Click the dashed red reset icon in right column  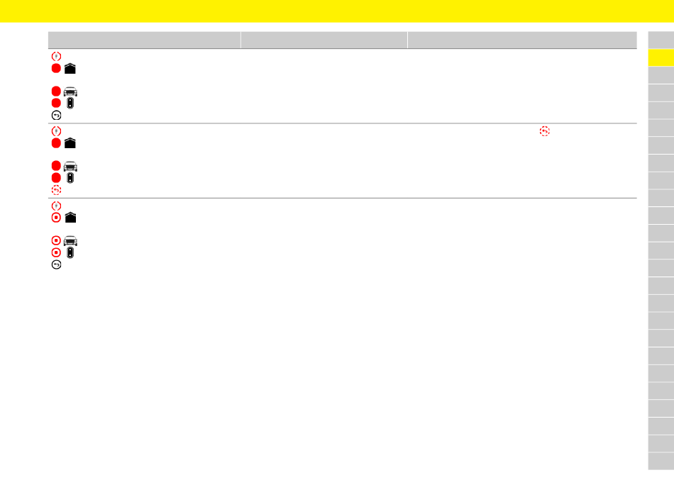click(545, 131)
